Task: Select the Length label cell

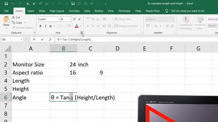Action: point(31,81)
